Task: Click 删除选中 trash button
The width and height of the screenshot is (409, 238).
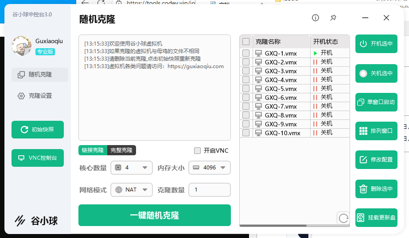Action: (x=376, y=189)
